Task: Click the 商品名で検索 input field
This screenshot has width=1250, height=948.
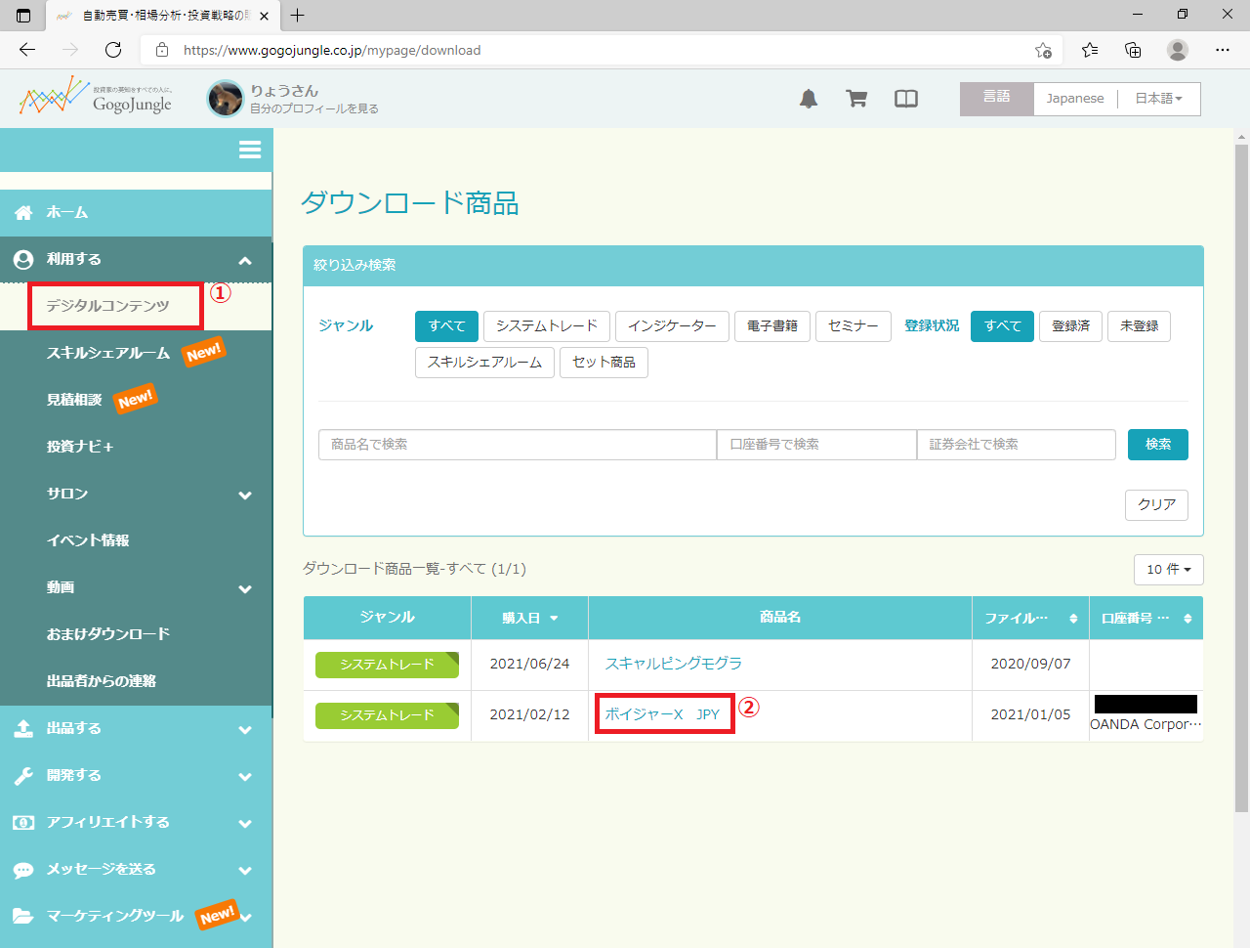Action: [x=517, y=445]
